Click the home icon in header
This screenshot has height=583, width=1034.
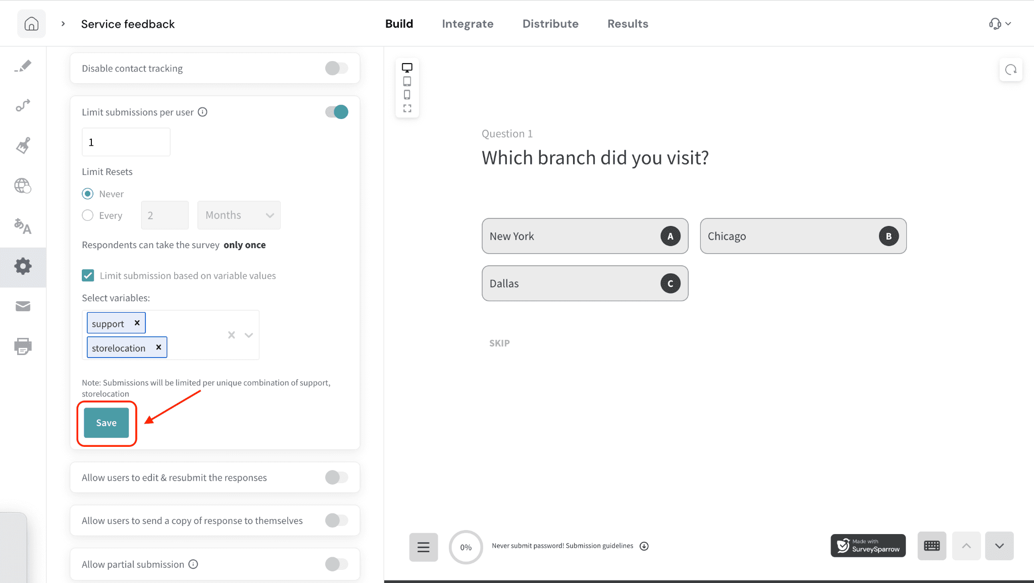(31, 24)
